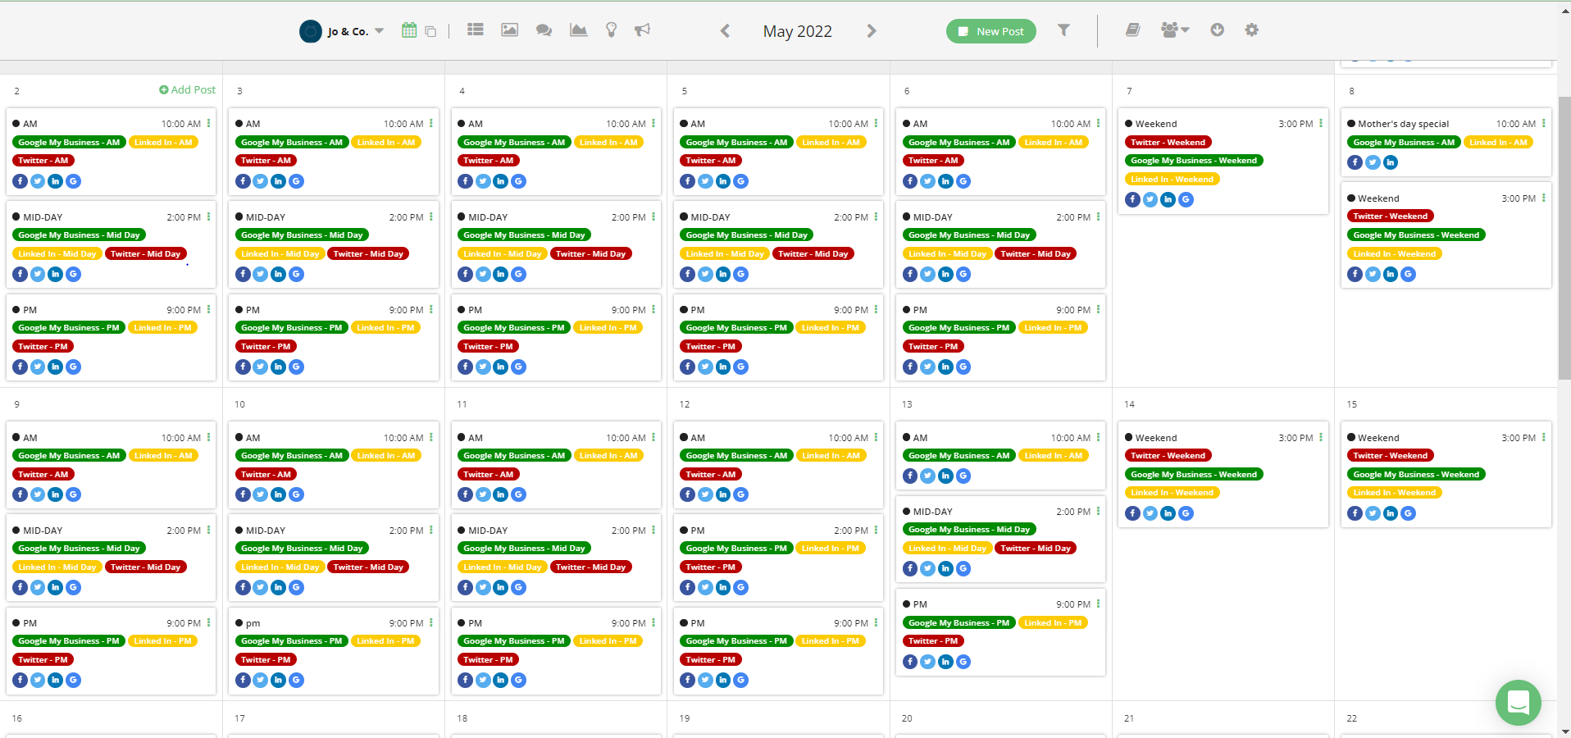Expand the Jo & Co. workspace dropdown arrow
Image resolution: width=1571 pixels, height=738 pixels.
[x=379, y=31]
